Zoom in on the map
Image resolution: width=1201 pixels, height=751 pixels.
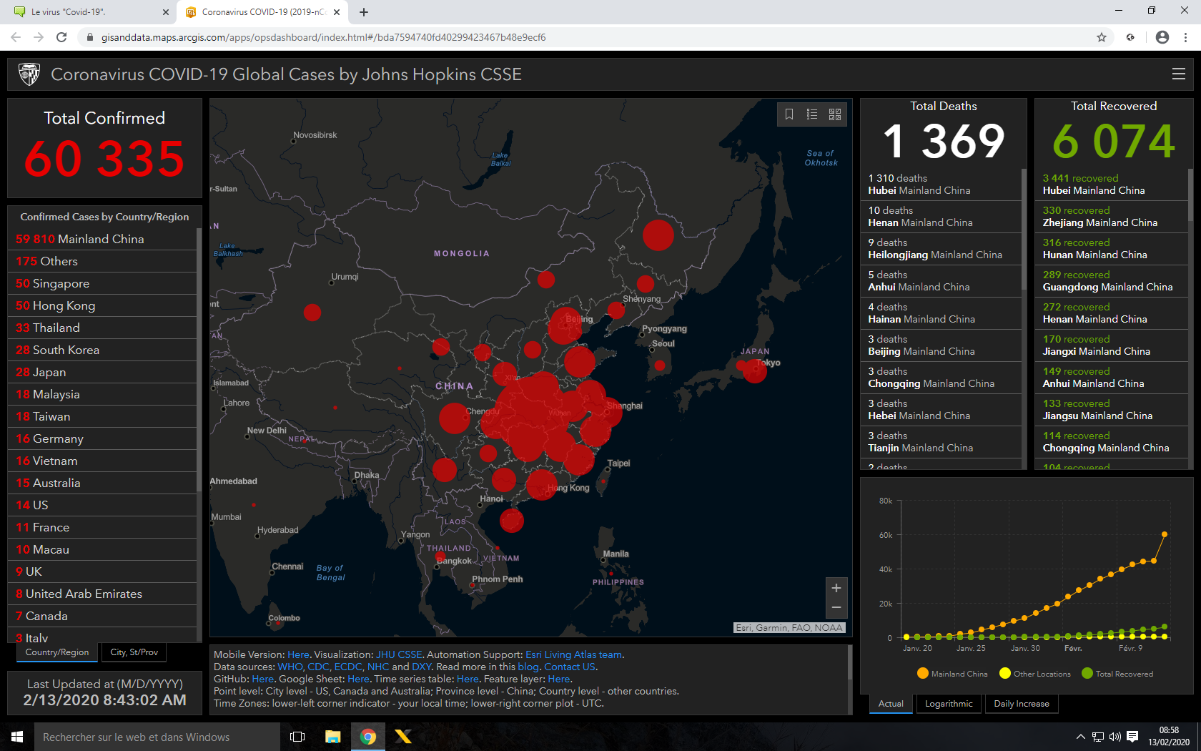836,588
